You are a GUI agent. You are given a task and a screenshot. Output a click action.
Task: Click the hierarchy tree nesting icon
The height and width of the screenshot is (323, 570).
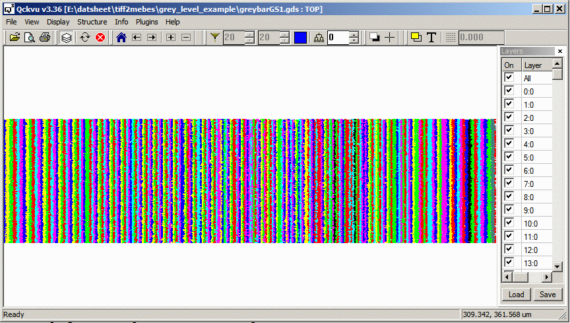[319, 38]
